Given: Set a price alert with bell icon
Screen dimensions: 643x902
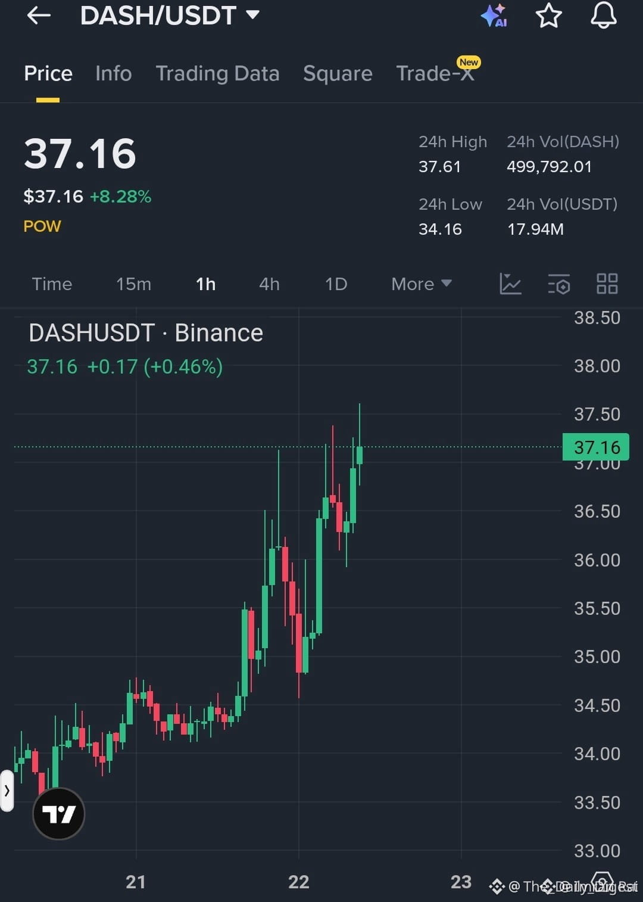Looking at the screenshot, I should 603,15.
